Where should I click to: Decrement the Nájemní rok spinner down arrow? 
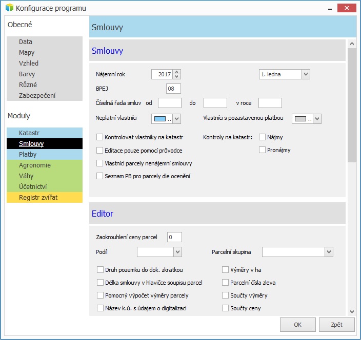[177, 77]
